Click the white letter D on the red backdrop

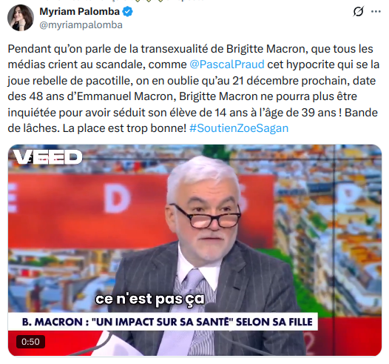(117, 199)
